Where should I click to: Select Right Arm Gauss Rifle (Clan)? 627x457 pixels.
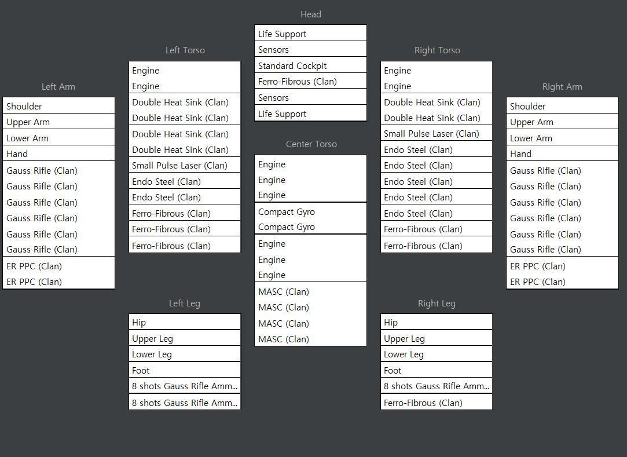[562, 210]
